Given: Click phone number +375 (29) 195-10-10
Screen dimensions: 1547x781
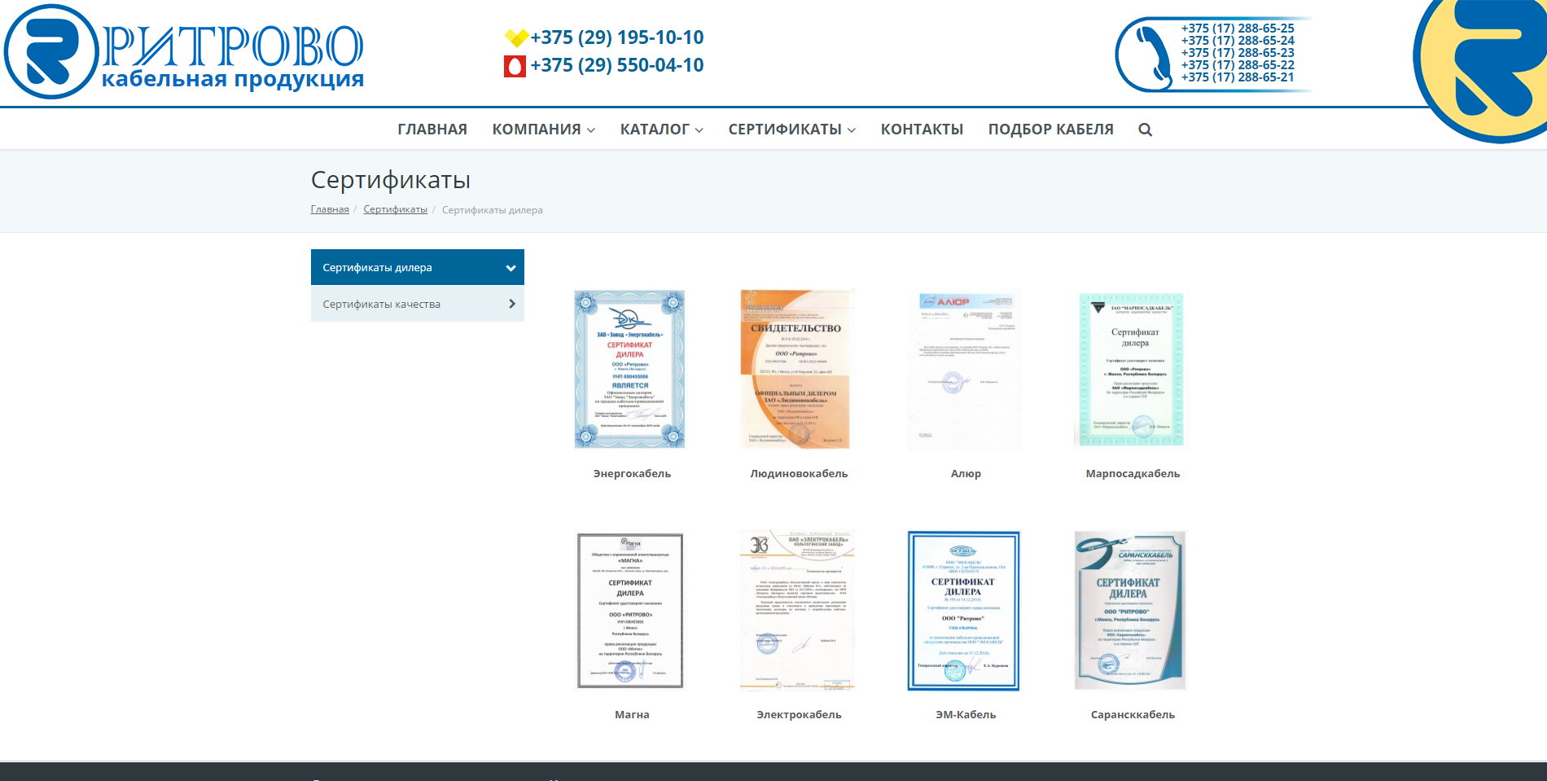Looking at the screenshot, I should [x=617, y=37].
